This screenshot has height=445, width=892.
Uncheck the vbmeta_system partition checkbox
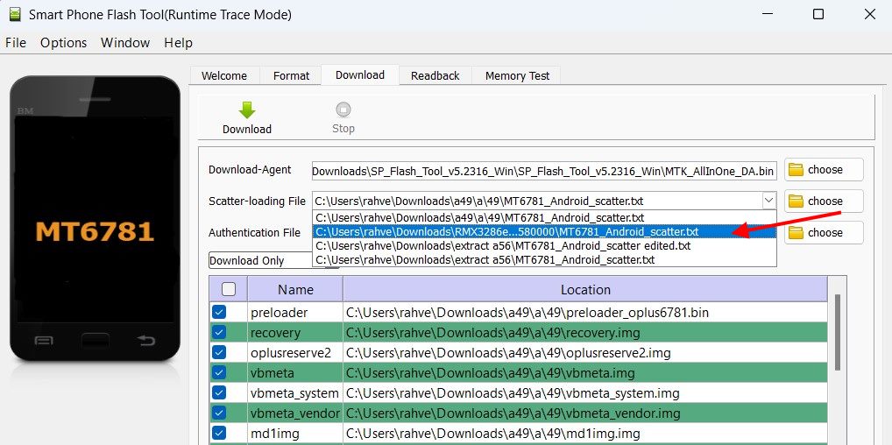pyautogui.click(x=219, y=392)
